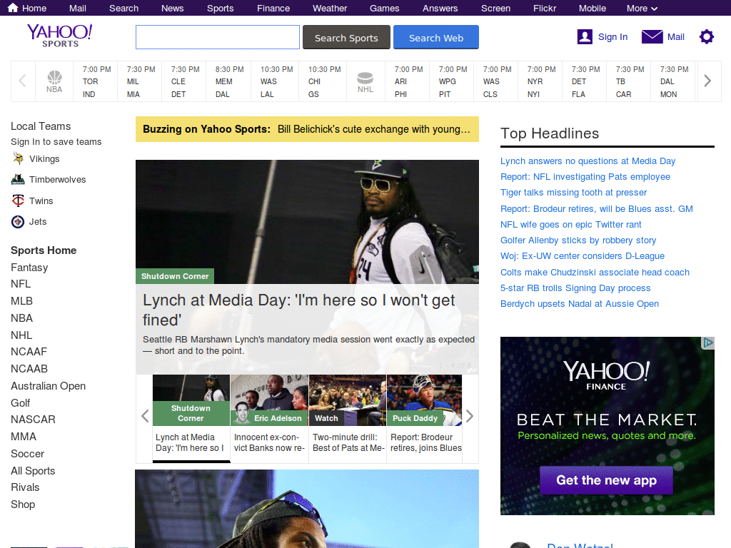731x548 pixels.
Task: Click the Jets team logo
Action: click(18, 222)
